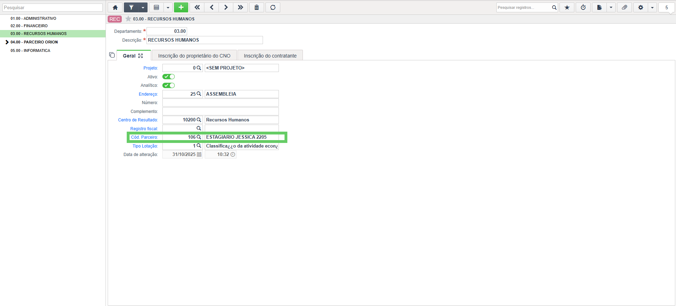This screenshot has height=306, width=676.
Task: Select 04.00 - PARCEIRO ORION tree item
Action: pyautogui.click(x=34, y=42)
